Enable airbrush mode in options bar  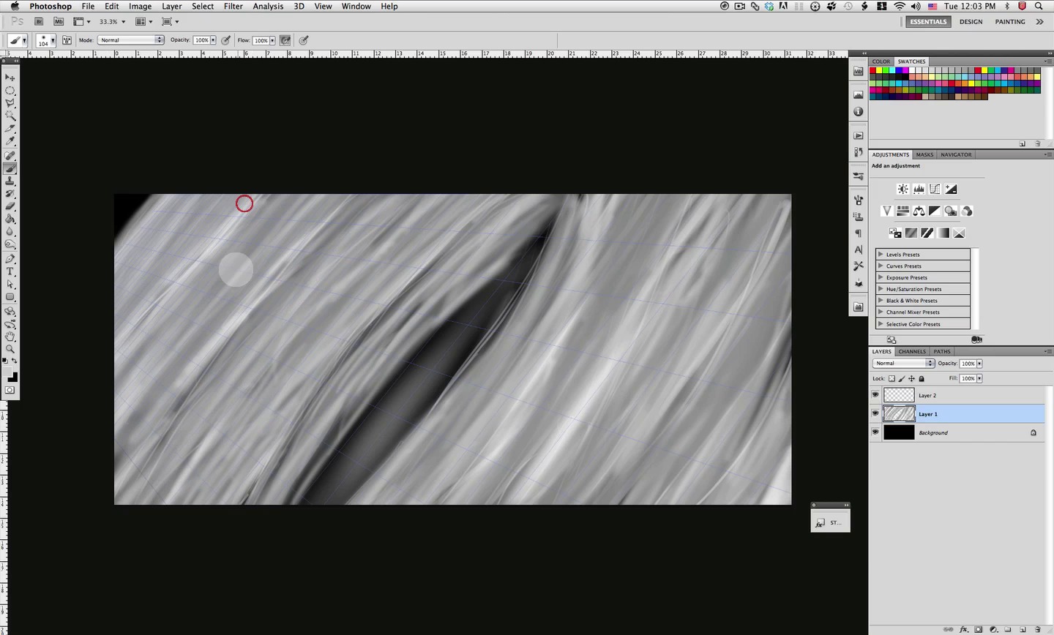[285, 40]
